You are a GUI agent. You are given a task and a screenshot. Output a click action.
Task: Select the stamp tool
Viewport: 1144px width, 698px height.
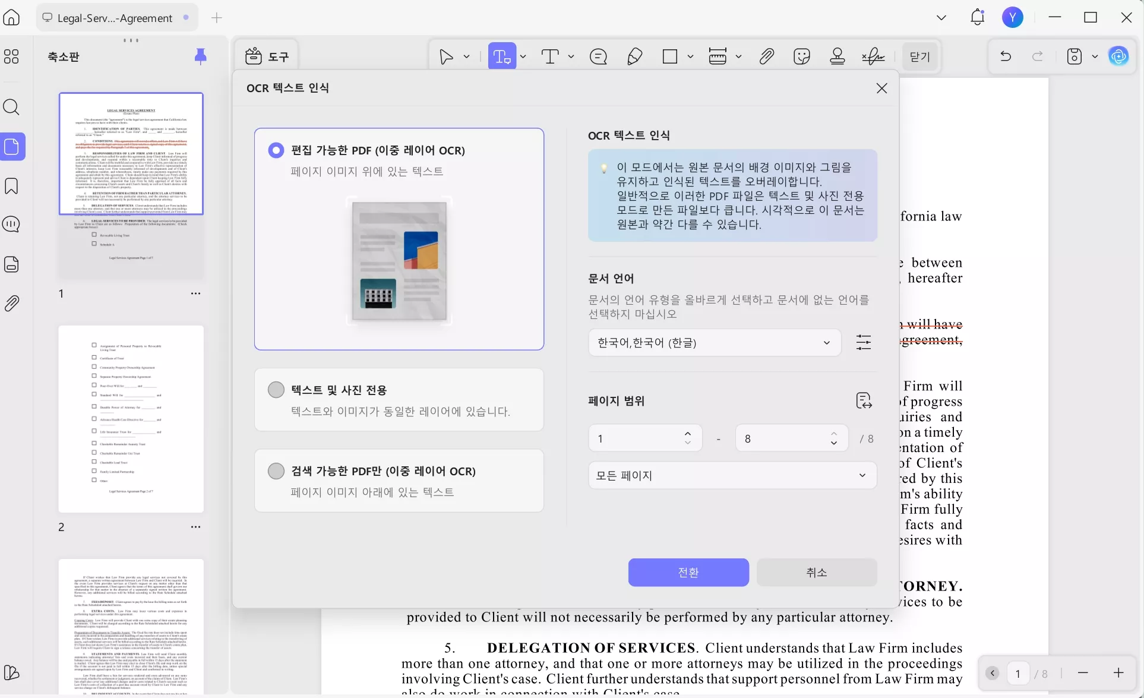[x=838, y=56]
